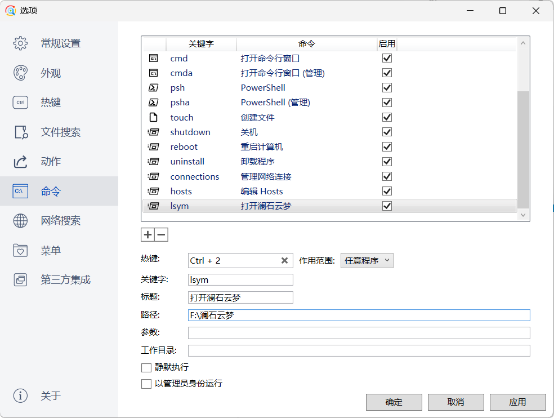Remove selected command with minus button
The width and height of the screenshot is (554, 418).
click(161, 234)
